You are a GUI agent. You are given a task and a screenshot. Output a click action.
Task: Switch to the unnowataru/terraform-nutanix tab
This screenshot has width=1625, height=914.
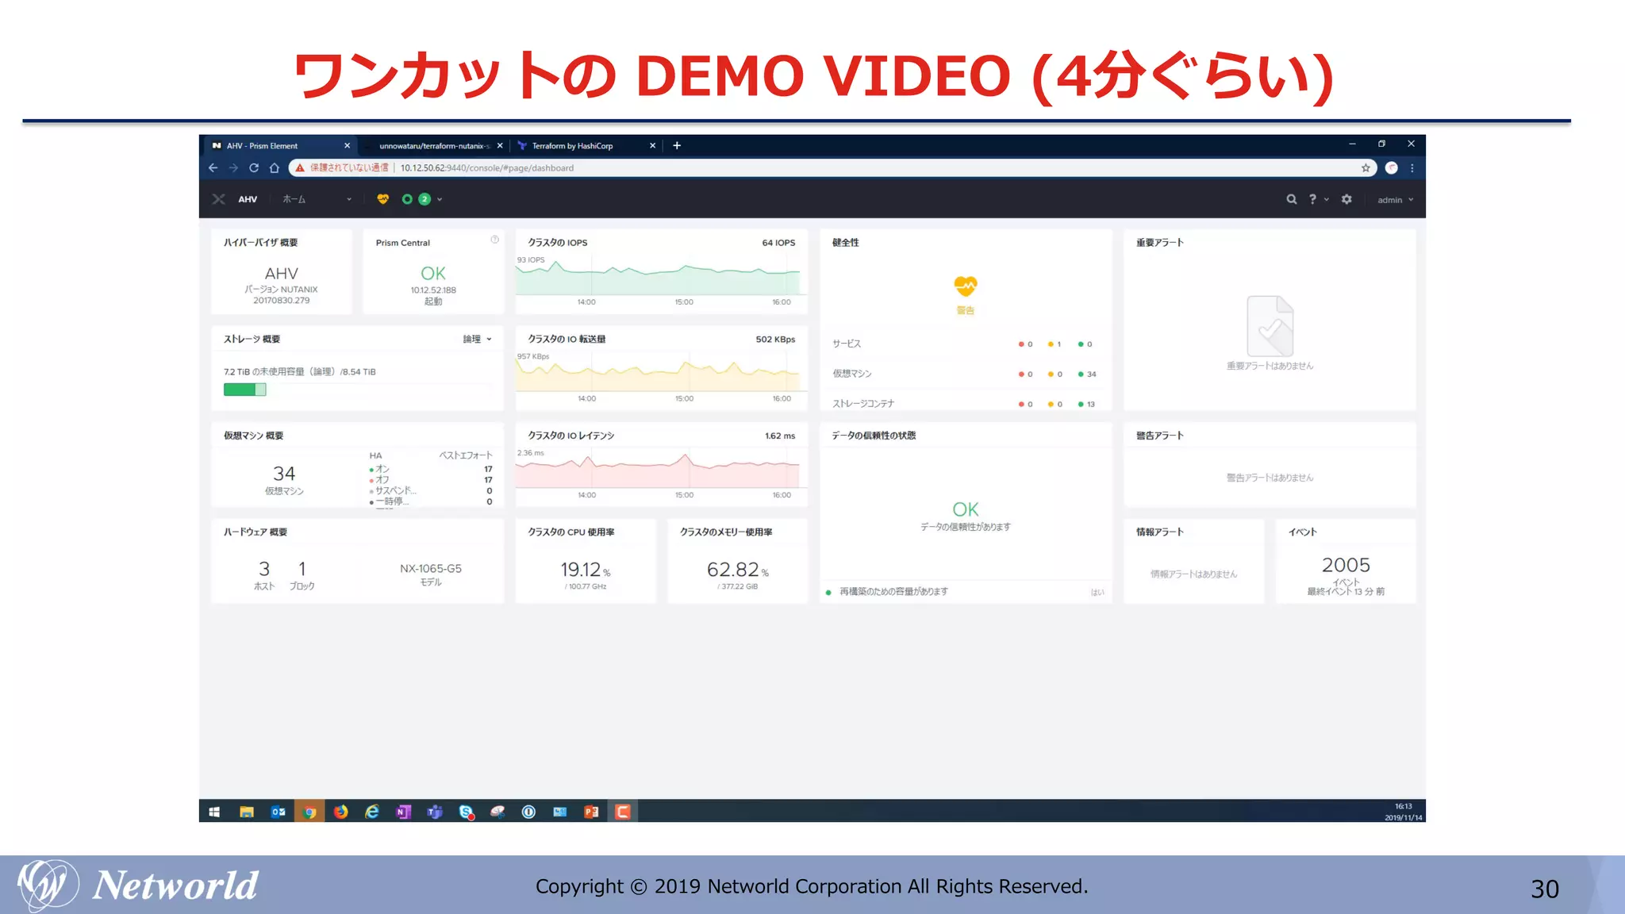[x=435, y=146]
